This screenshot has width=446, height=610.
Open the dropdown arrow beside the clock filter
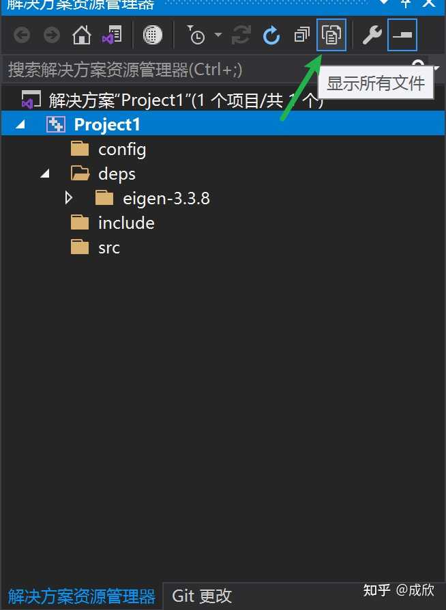218,35
